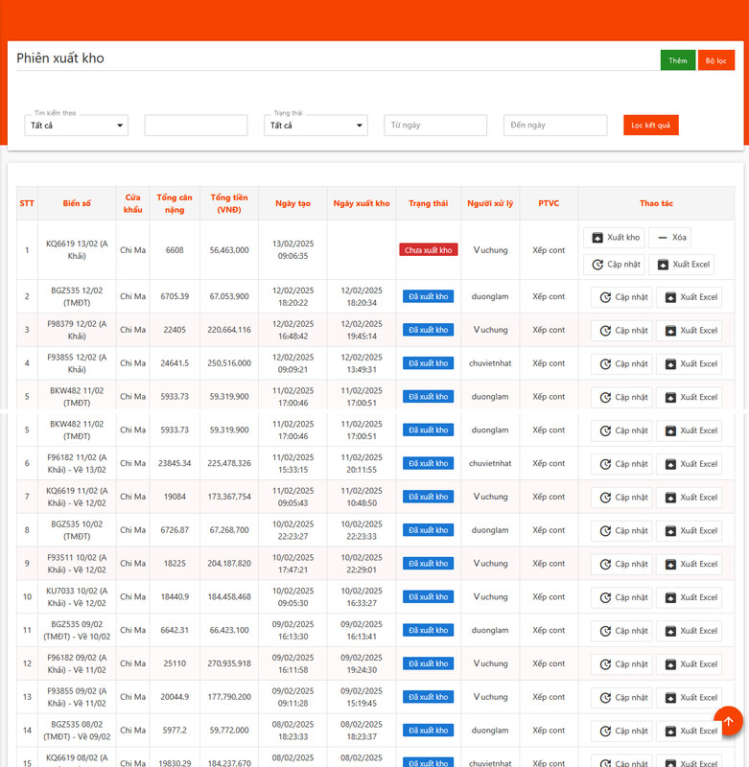Update the BGZ535 09/02 session

click(621, 631)
